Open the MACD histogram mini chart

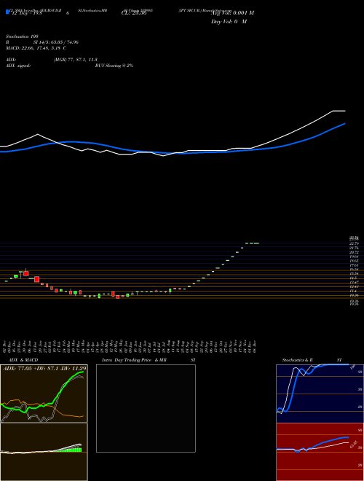[44, 452]
